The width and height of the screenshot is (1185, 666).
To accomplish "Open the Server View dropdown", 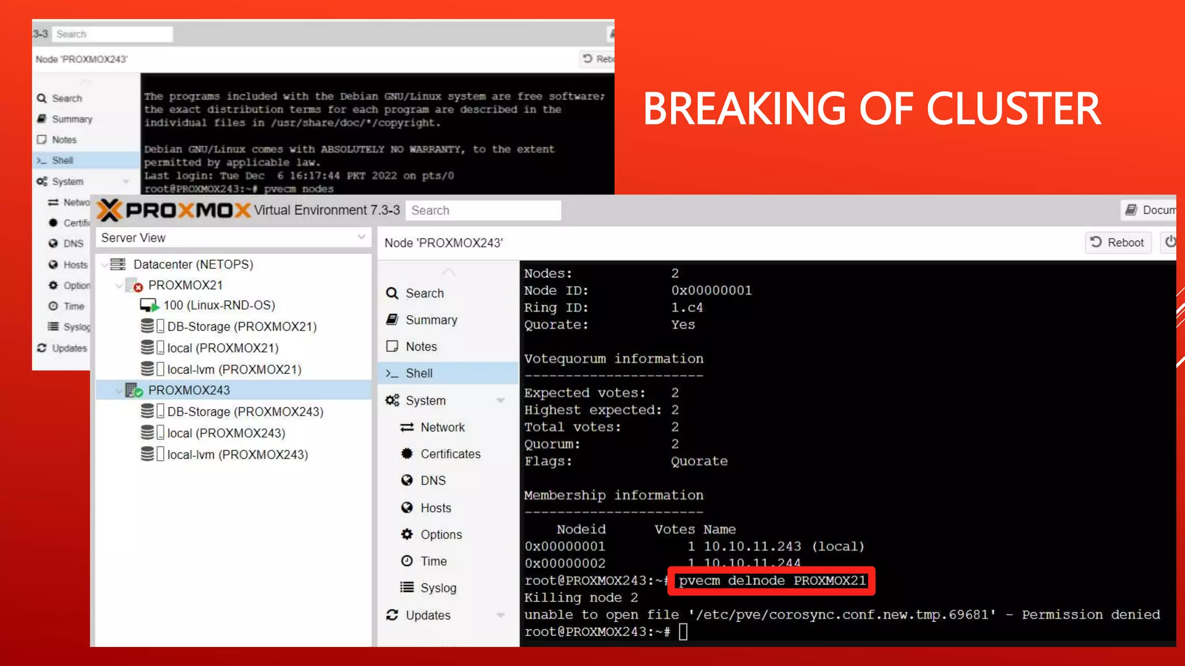I will pos(361,237).
